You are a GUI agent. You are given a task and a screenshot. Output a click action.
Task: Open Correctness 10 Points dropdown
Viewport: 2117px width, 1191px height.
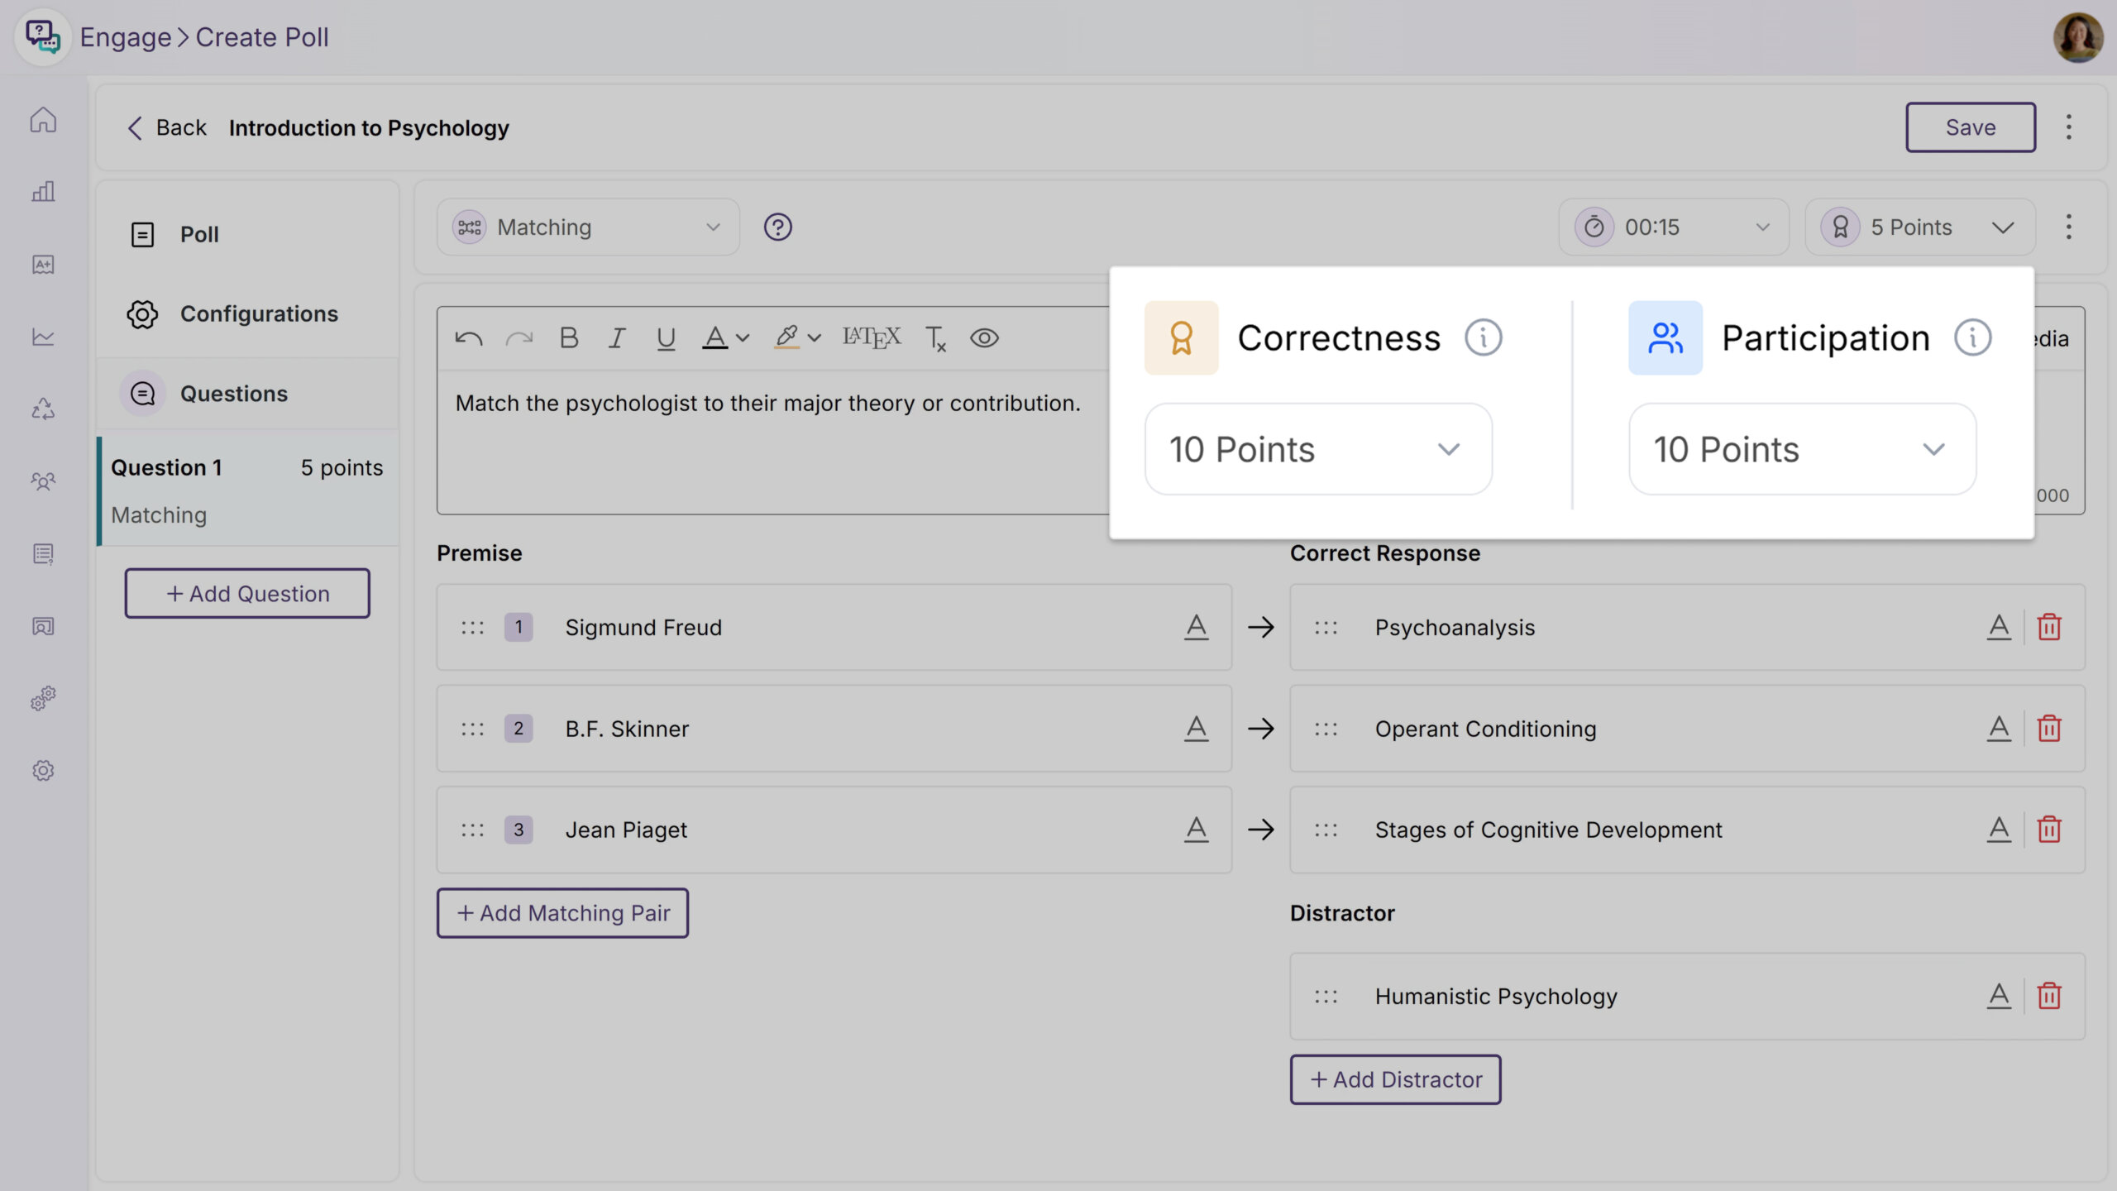point(1318,450)
